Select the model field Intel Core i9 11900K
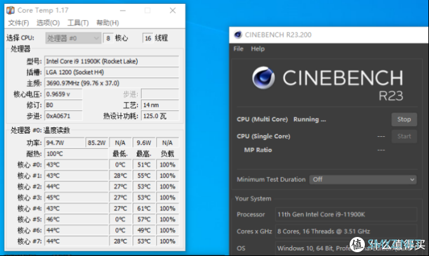This screenshot has height=256, width=429. (112, 61)
